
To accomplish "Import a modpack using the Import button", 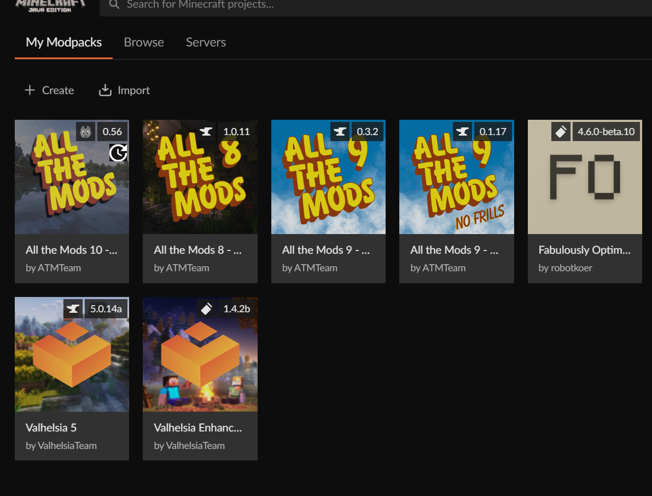I will pyautogui.click(x=124, y=91).
